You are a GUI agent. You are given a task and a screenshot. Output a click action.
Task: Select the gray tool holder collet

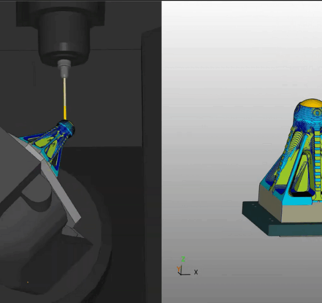tap(64, 68)
